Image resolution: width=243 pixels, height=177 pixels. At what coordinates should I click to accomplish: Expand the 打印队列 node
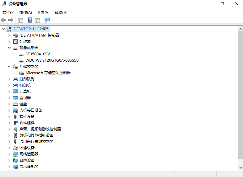pyautogui.click(x=9, y=79)
